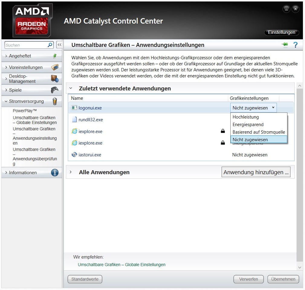
Task: Sort by the Name column header
Action: 77,98
